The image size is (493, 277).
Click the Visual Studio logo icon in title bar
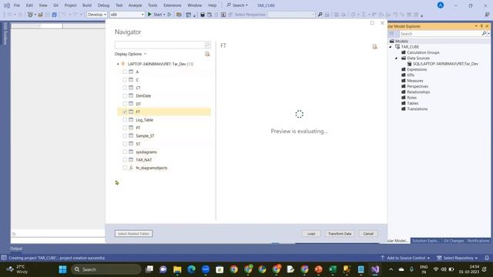point(7,5)
